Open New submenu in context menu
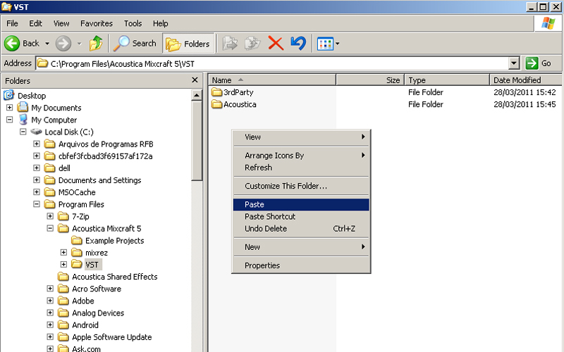The height and width of the screenshot is (352, 564). (301, 247)
